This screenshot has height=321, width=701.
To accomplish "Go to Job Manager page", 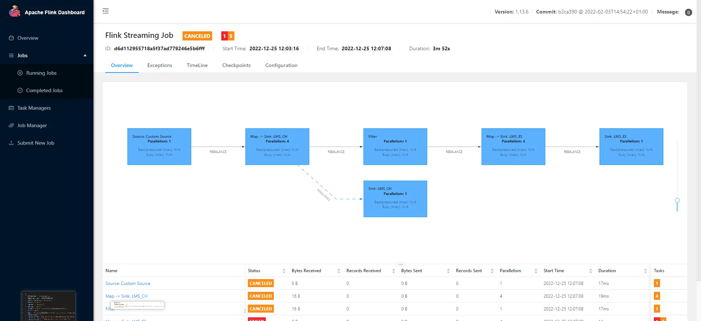I will click(x=32, y=125).
